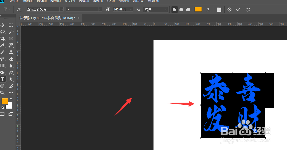
Task: Click the font size field 145.49 点
Action: pos(121,9)
